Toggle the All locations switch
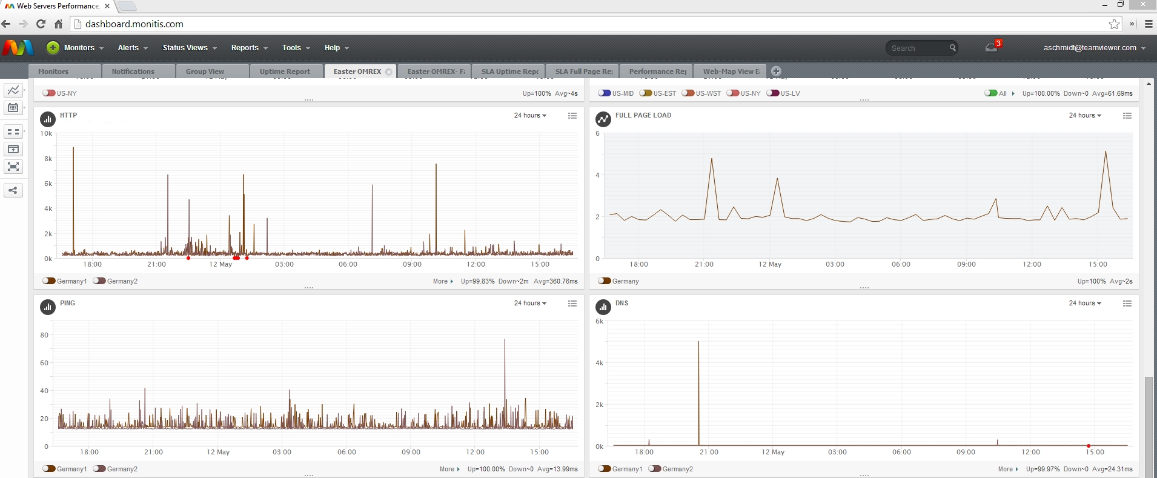 click(x=991, y=93)
